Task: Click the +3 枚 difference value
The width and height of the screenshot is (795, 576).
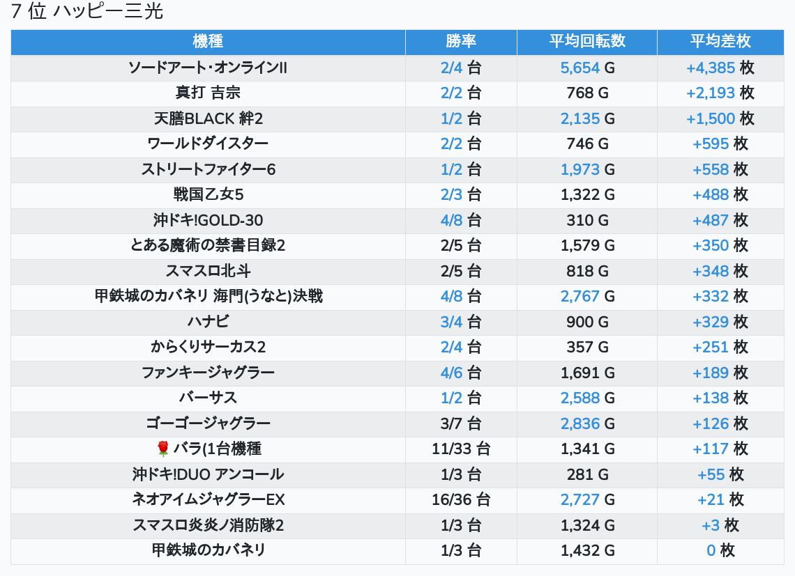Action: pyautogui.click(x=720, y=525)
